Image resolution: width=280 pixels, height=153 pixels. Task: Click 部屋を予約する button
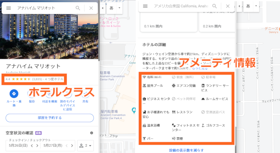tap(50, 118)
